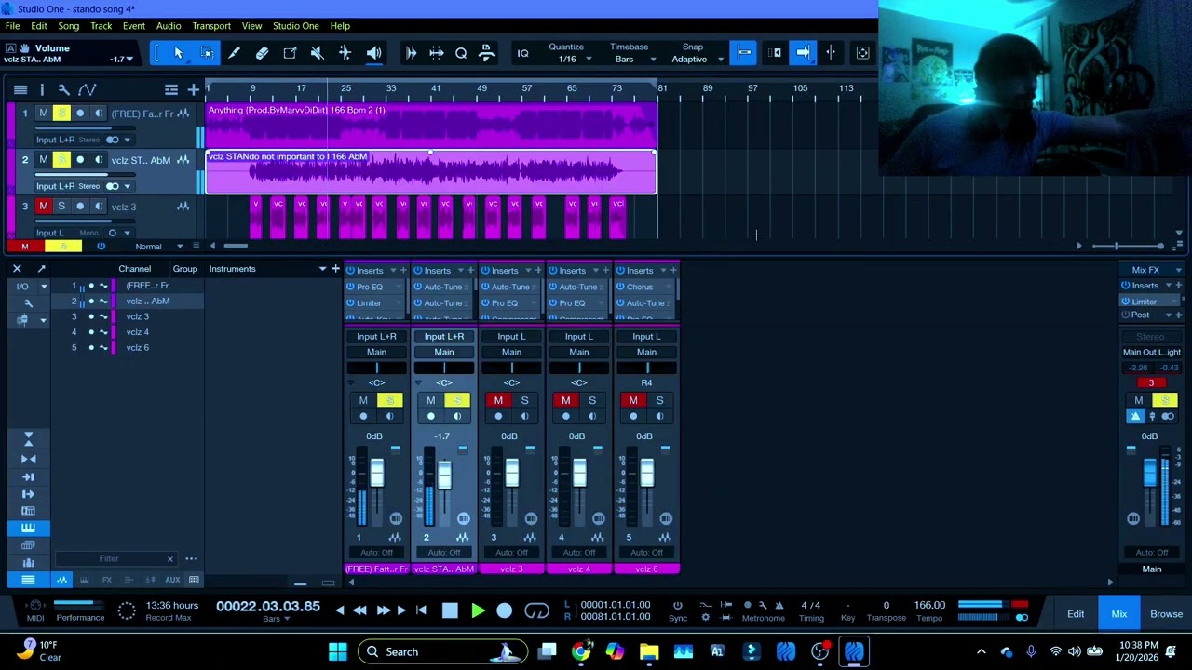The height and width of the screenshot is (670, 1192).
Task: Open the Inserts menu arrow on channel 1
Action: [x=391, y=271]
